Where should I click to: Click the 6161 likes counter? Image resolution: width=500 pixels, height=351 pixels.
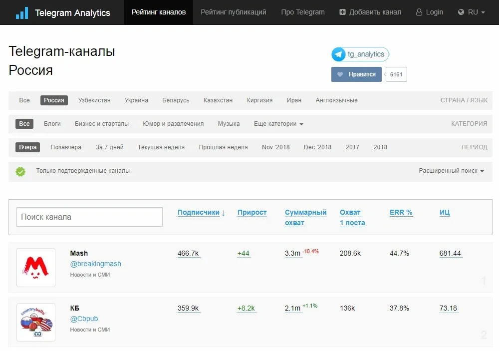point(396,74)
